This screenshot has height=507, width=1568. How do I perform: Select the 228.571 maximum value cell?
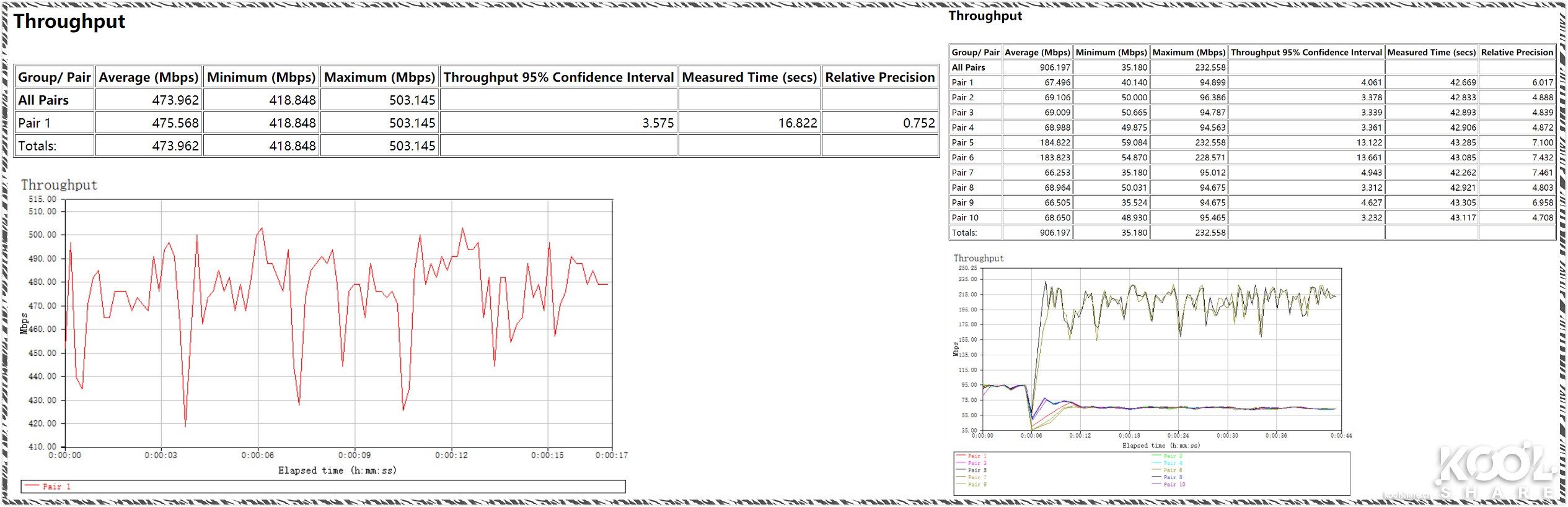(x=1189, y=158)
